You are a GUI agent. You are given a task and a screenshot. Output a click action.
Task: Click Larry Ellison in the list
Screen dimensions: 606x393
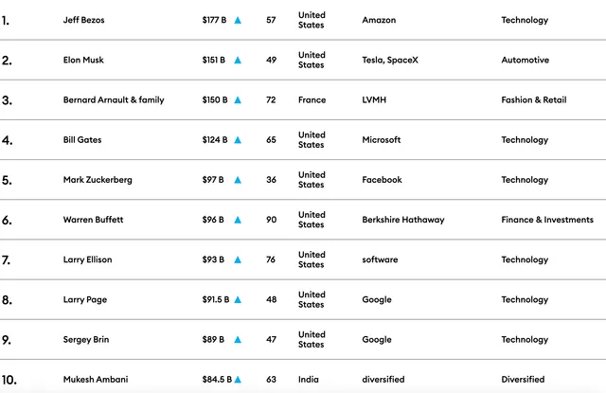click(87, 259)
